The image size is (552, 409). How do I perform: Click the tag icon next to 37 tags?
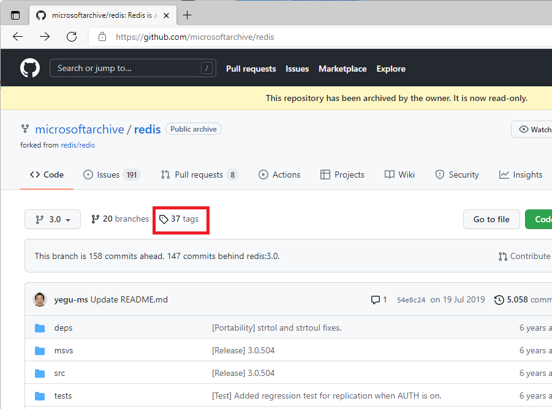click(x=164, y=219)
